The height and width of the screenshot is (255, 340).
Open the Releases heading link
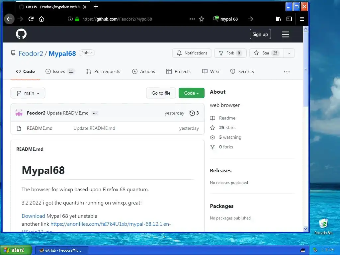[x=220, y=170]
